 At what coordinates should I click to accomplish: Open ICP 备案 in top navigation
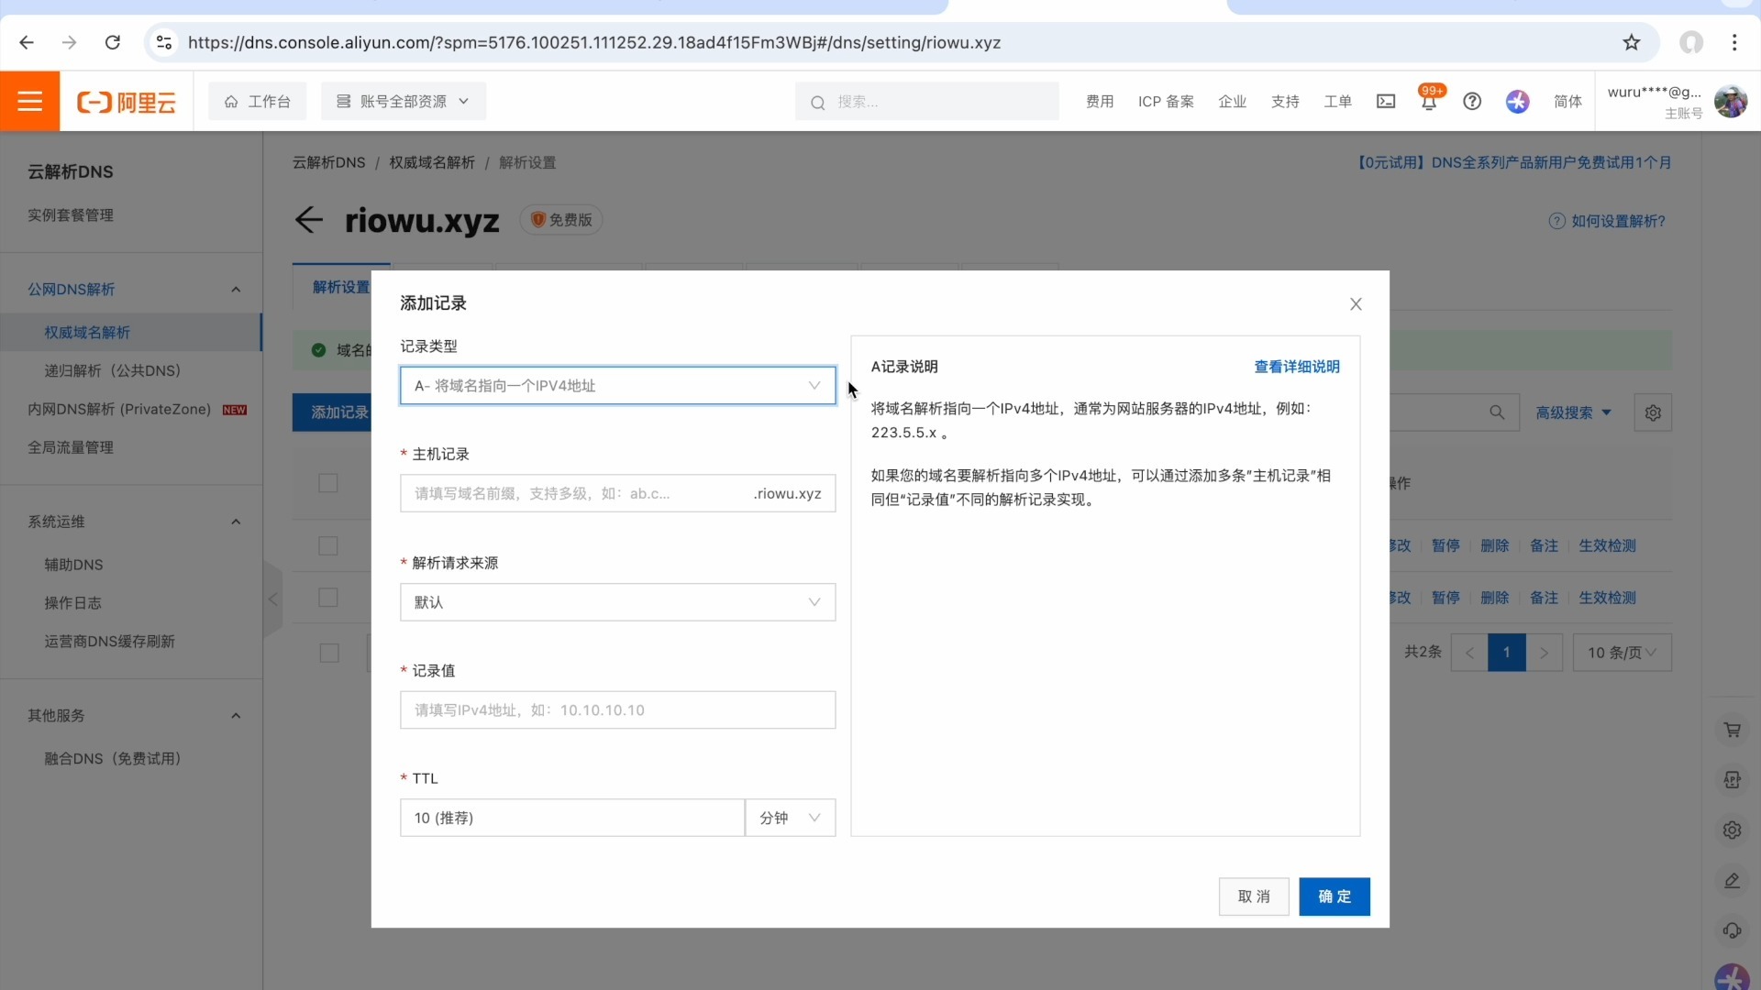pos(1166,102)
